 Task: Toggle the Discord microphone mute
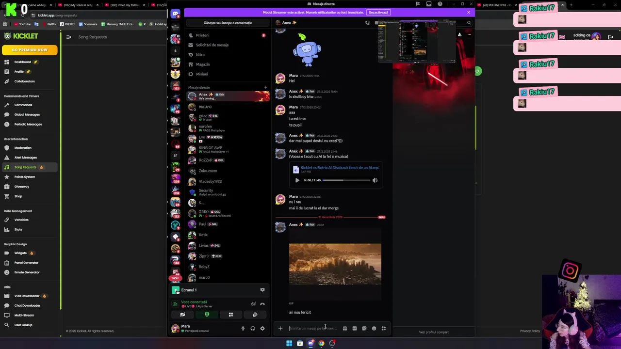[x=243, y=328]
